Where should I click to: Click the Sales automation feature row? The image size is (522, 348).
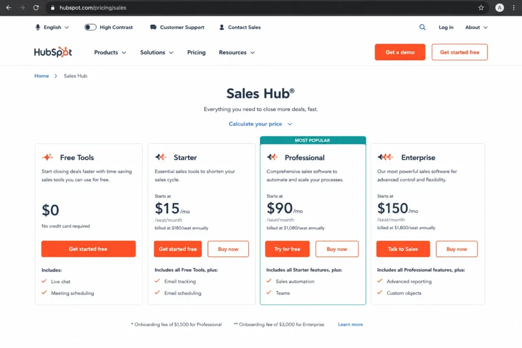tap(290, 281)
